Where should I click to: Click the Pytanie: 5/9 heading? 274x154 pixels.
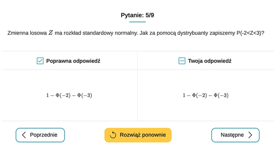(137, 15)
